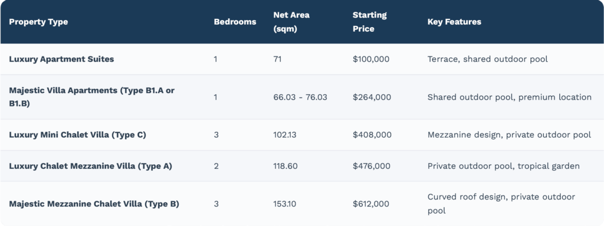Click the Property Type column header
Screen dimensions: 604x226
(x=38, y=22)
